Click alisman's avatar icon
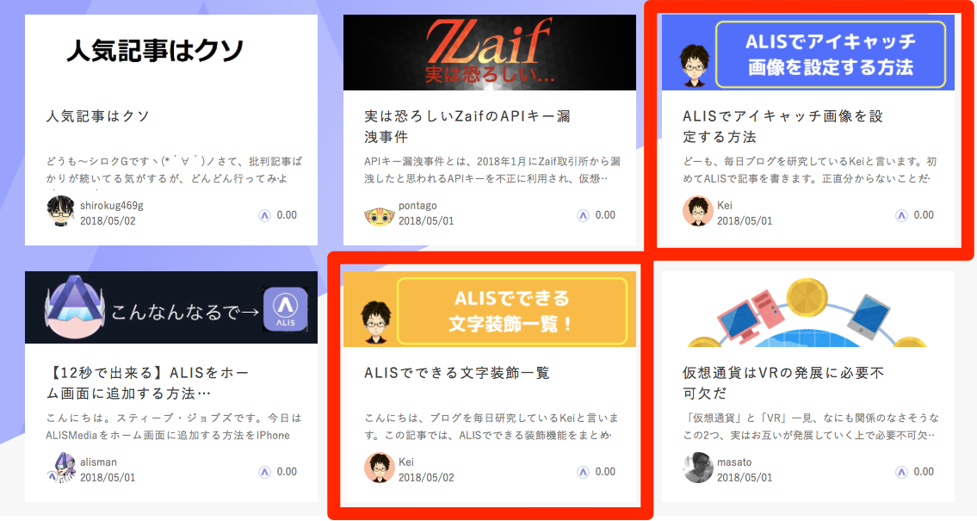 pos(60,468)
